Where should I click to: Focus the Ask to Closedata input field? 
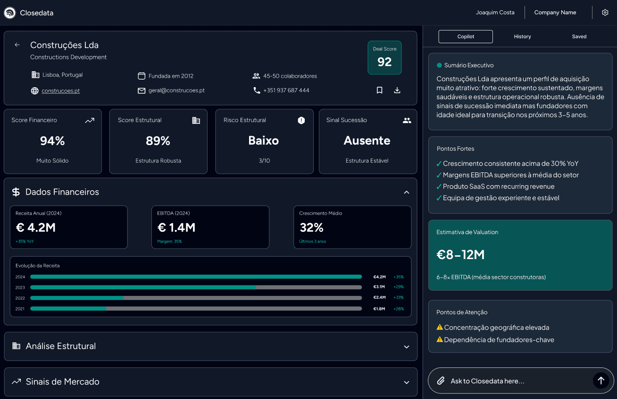pos(517,381)
